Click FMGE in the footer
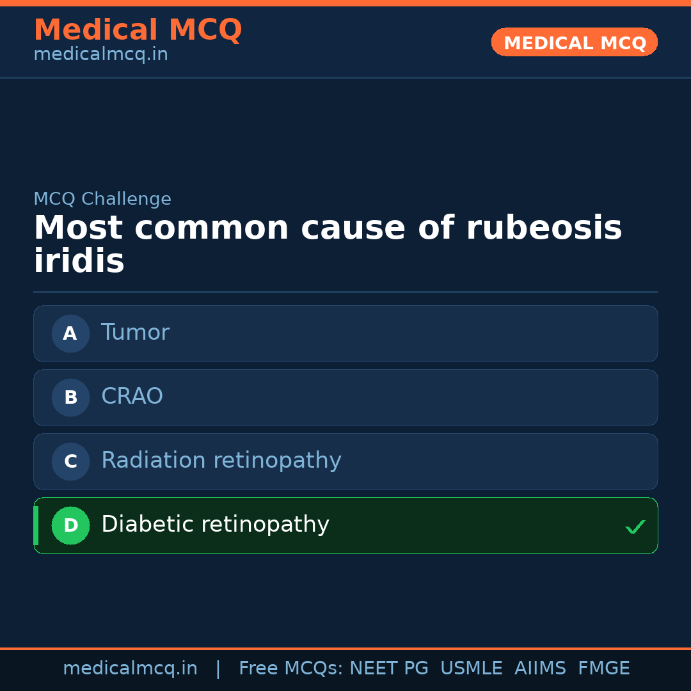 (603, 669)
